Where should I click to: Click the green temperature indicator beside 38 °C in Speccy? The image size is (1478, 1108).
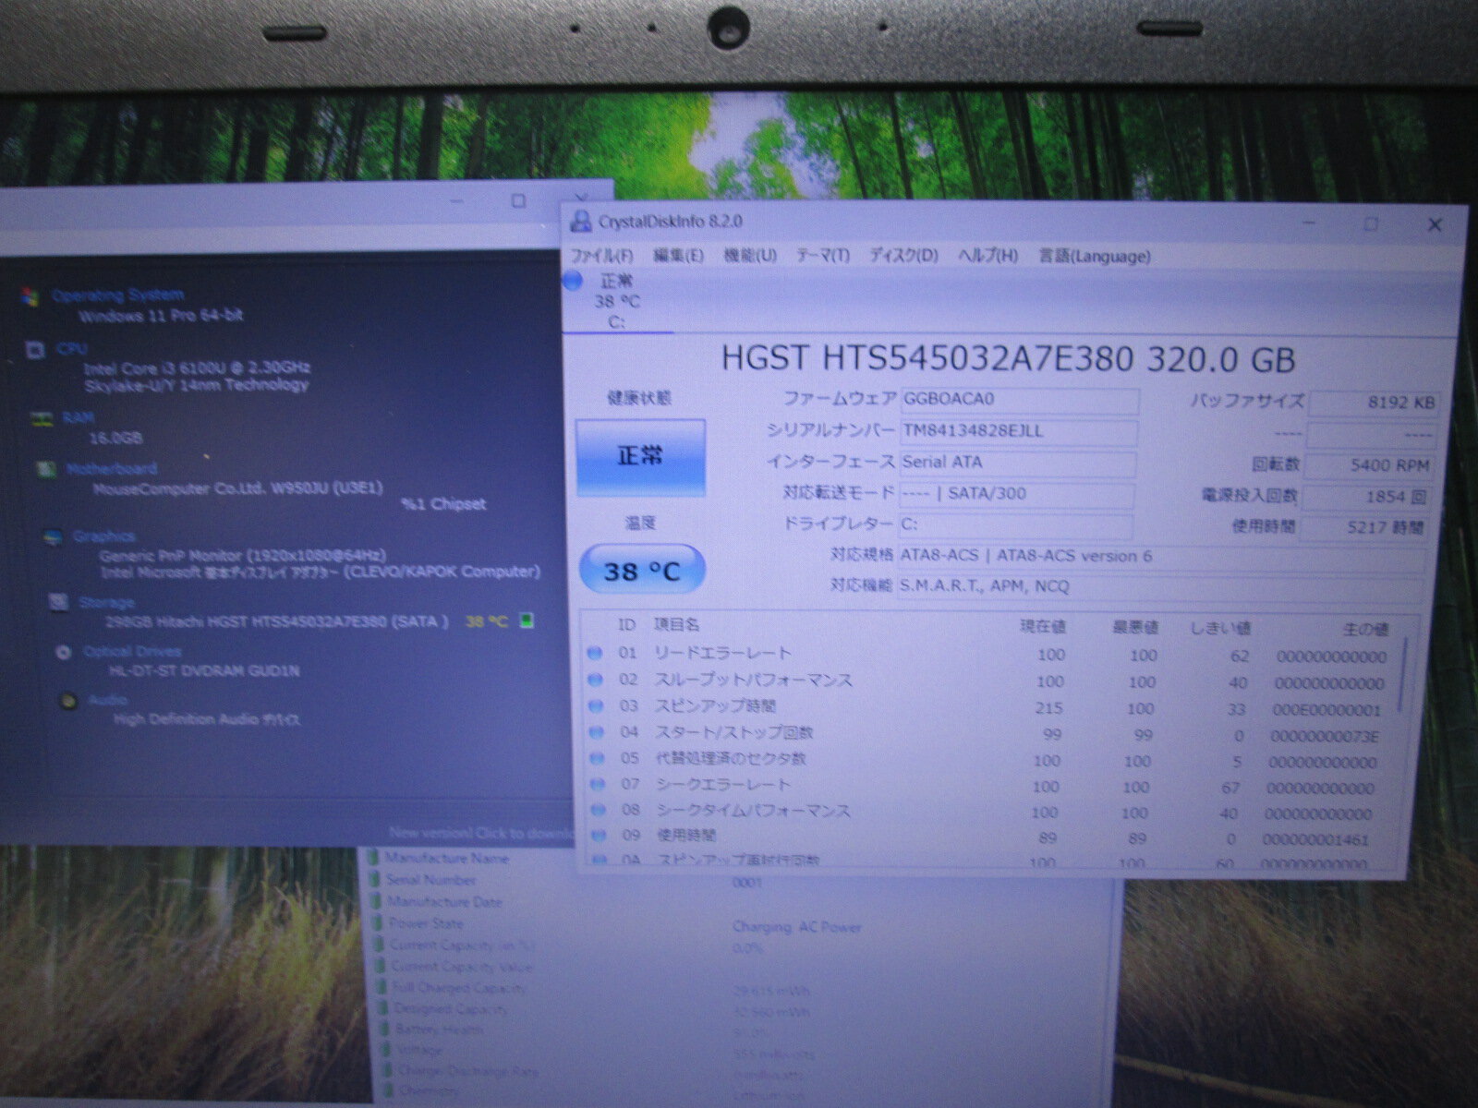point(527,620)
